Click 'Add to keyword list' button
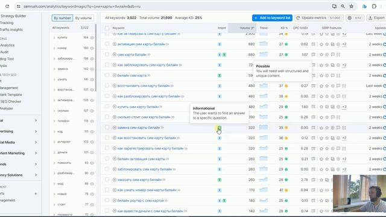386x217 pixels. [272, 18]
